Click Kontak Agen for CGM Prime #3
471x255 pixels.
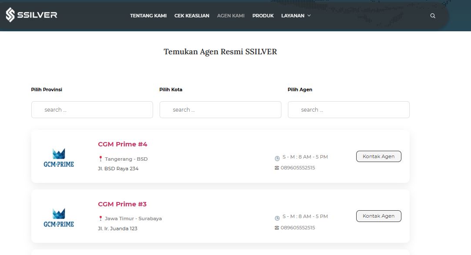tap(378, 216)
